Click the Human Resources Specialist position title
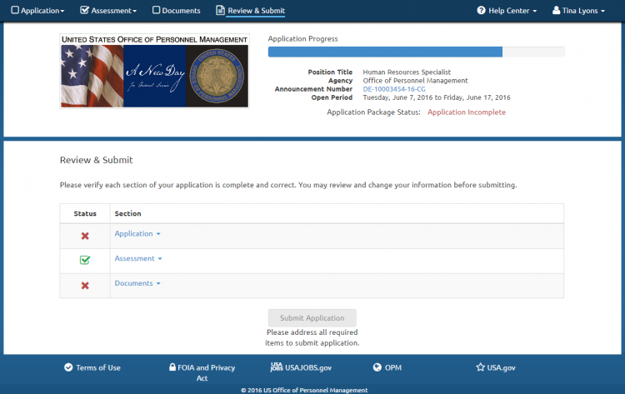 point(407,72)
